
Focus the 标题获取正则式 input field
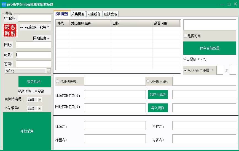(x=115, y=95)
